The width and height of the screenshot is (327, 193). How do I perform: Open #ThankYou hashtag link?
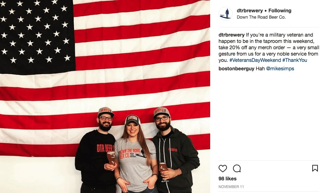[x=295, y=60]
